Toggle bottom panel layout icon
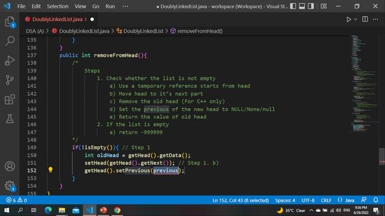This screenshot has width=385, height=216. pos(302,6)
